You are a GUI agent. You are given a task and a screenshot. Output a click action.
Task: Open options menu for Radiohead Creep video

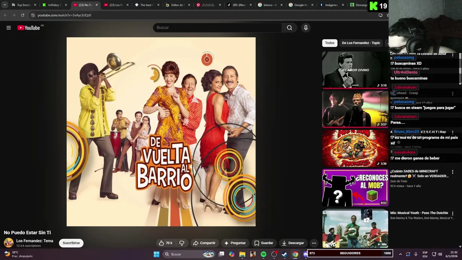pyautogui.click(x=453, y=94)
